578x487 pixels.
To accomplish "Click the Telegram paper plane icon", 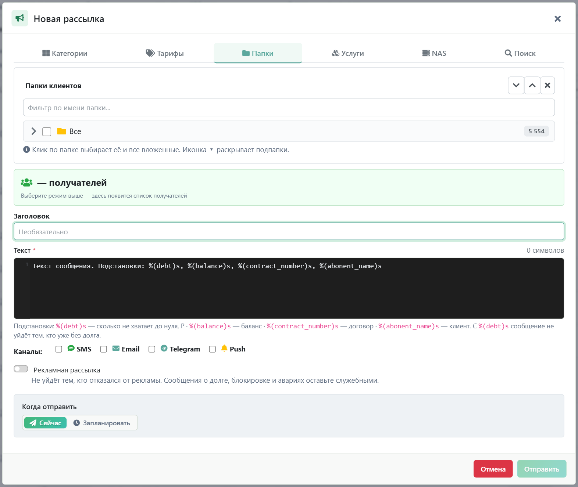I will [164, 348].
